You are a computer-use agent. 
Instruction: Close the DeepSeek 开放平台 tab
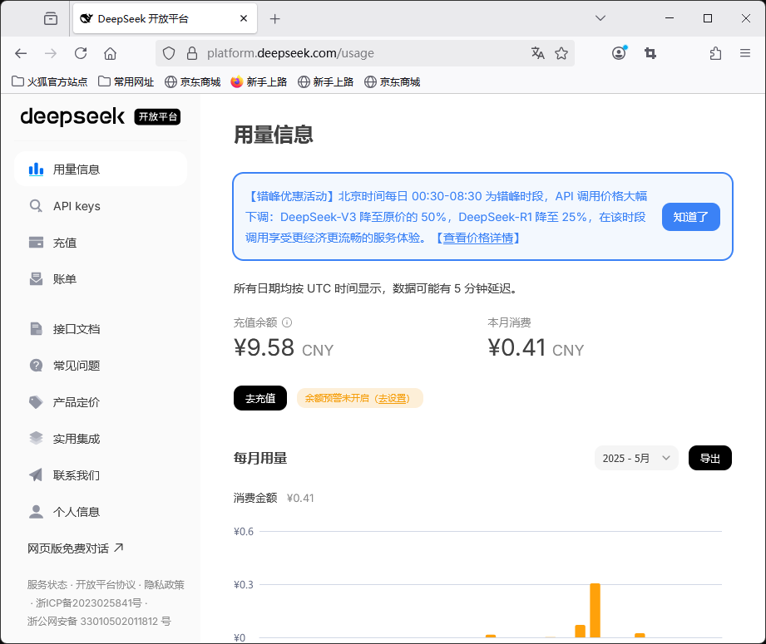coord(244,18)
